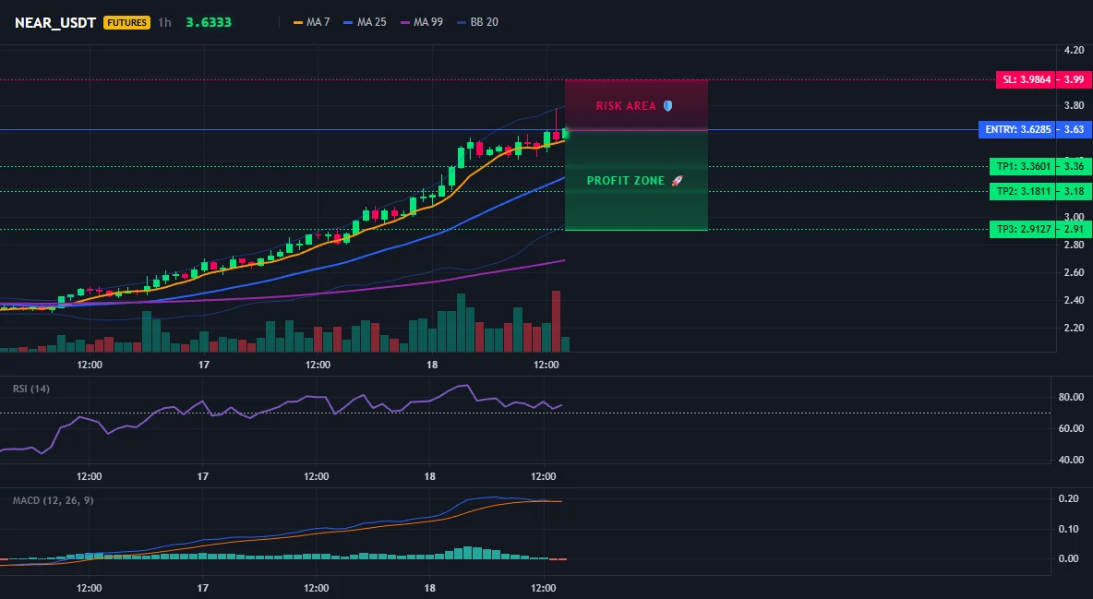
Task: Click the MACD (12, 26, 9) label
Action: pos(53,500)
